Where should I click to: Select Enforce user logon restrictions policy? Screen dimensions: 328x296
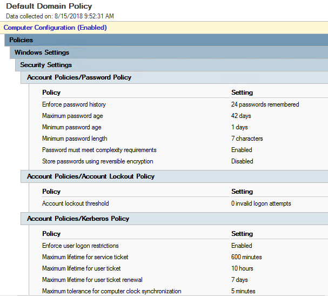point(80,246)
